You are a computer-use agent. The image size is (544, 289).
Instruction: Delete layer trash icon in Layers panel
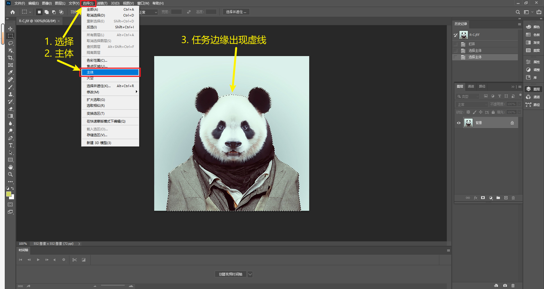coord(513,198)
